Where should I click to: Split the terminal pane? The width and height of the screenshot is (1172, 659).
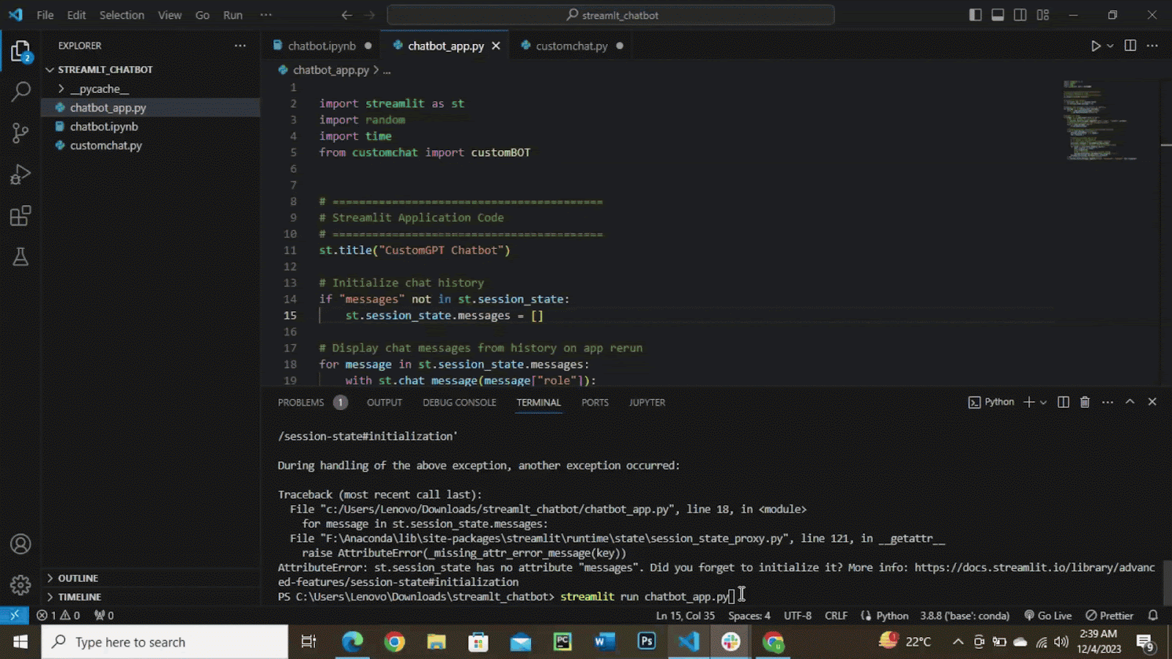tap(1063, 402)
